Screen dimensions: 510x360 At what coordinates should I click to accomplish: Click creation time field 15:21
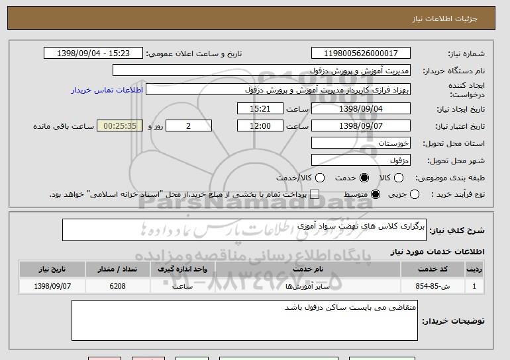[x=260, y=108]
